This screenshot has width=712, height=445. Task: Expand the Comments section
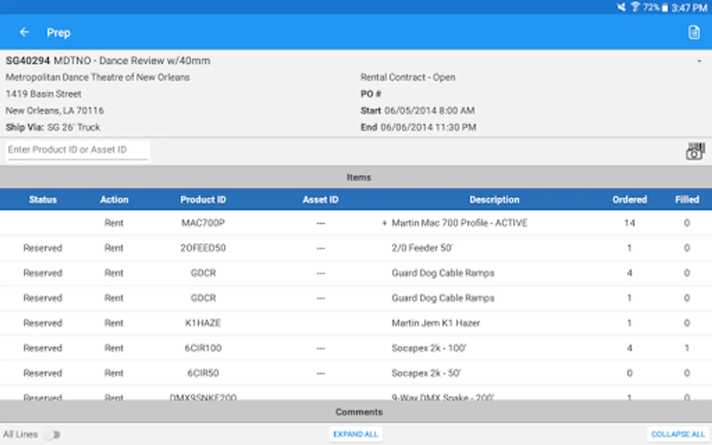click(359, 411)
